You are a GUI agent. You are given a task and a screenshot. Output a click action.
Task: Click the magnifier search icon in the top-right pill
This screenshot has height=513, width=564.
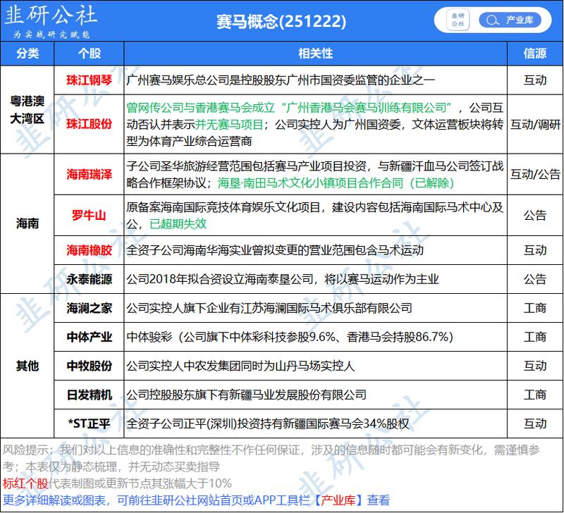tap(493, 20)
